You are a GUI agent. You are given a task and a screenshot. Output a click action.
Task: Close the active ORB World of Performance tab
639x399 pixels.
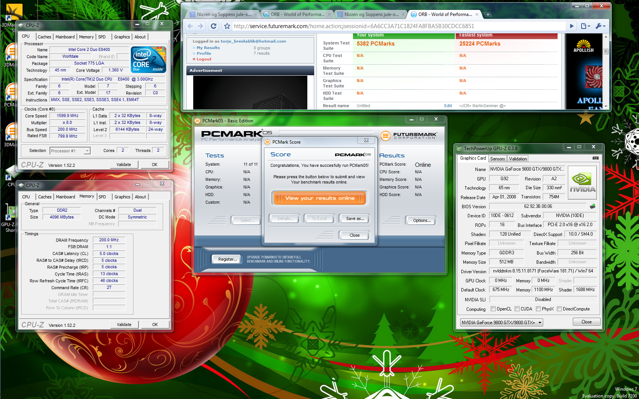(x=477, y=14)
